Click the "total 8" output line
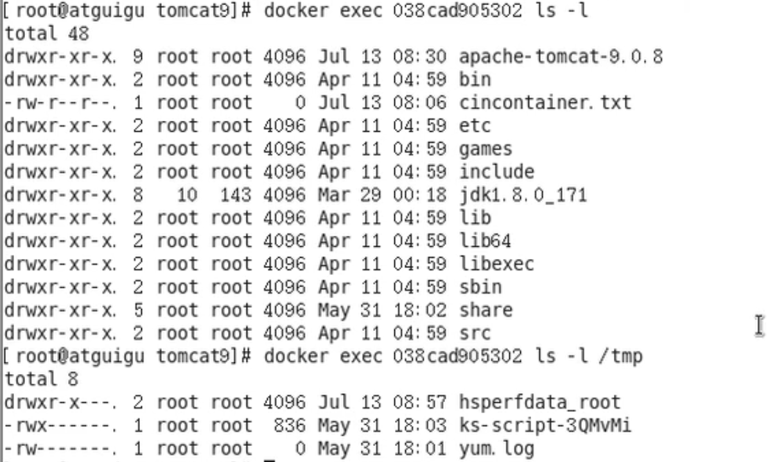Screen dimensions: 770x462 [x=39, y=379]
